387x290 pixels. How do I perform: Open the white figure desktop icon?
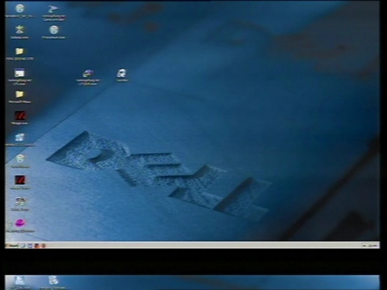pos(121,73)
